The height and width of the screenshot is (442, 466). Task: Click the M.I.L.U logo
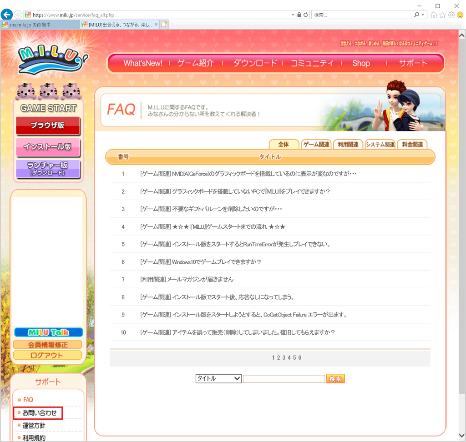[53, 59]
